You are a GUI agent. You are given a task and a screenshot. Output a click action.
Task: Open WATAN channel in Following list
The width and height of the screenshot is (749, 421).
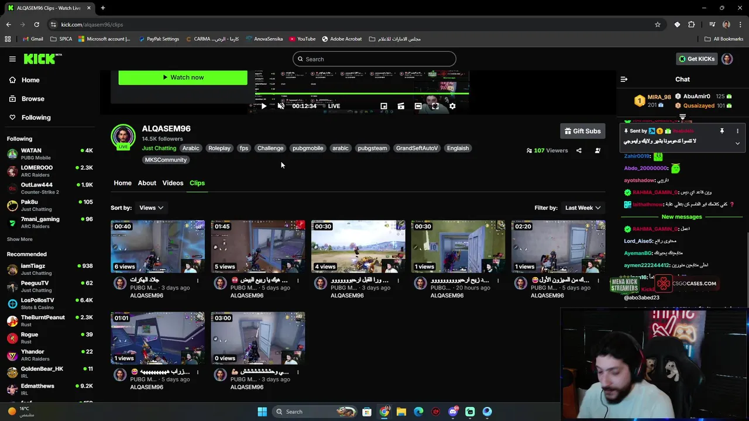point(50,154)
